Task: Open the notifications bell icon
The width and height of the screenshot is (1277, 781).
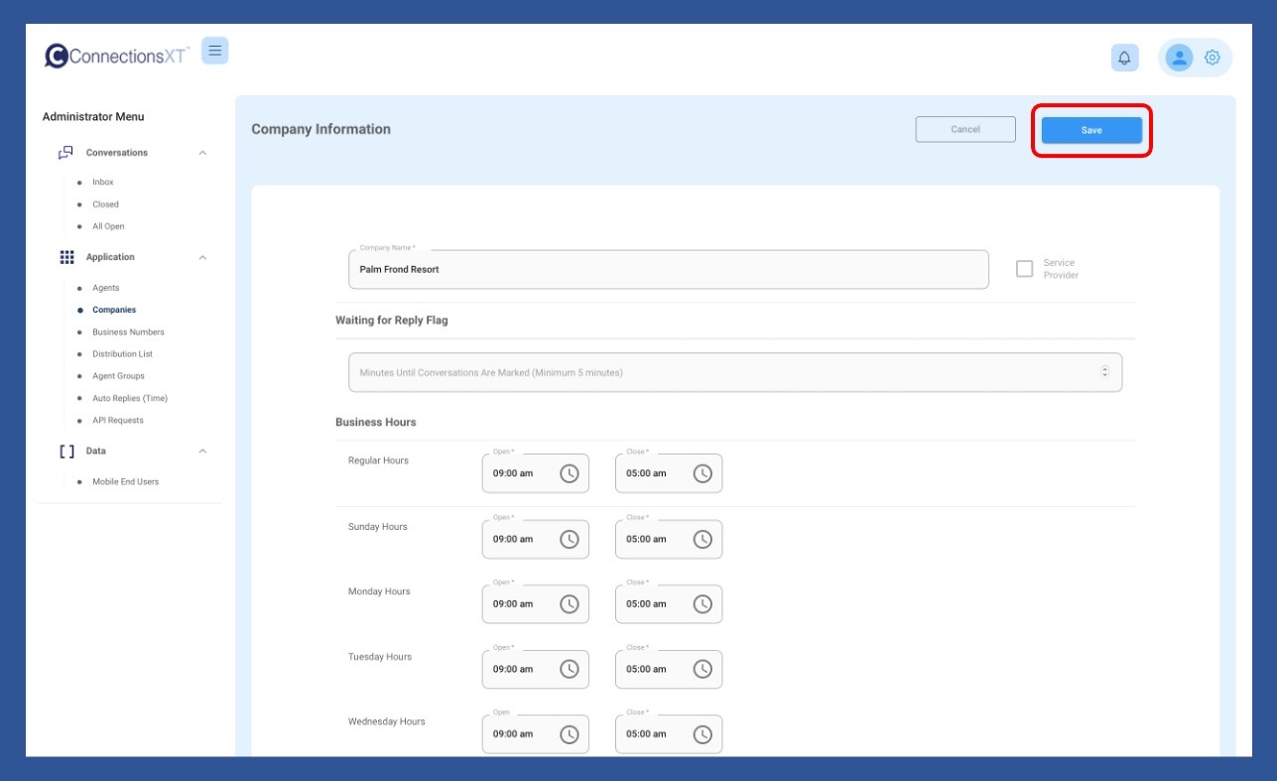Action: click(x=1124, y=58)
